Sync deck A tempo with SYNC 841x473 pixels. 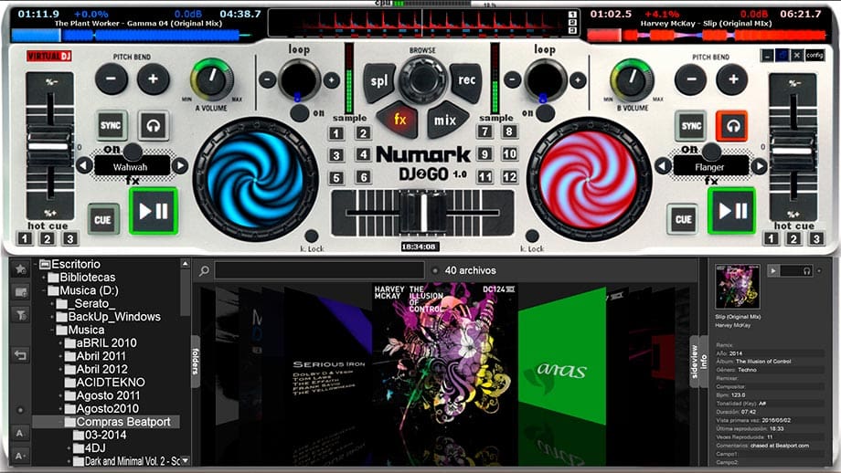[x=111, y=125]
